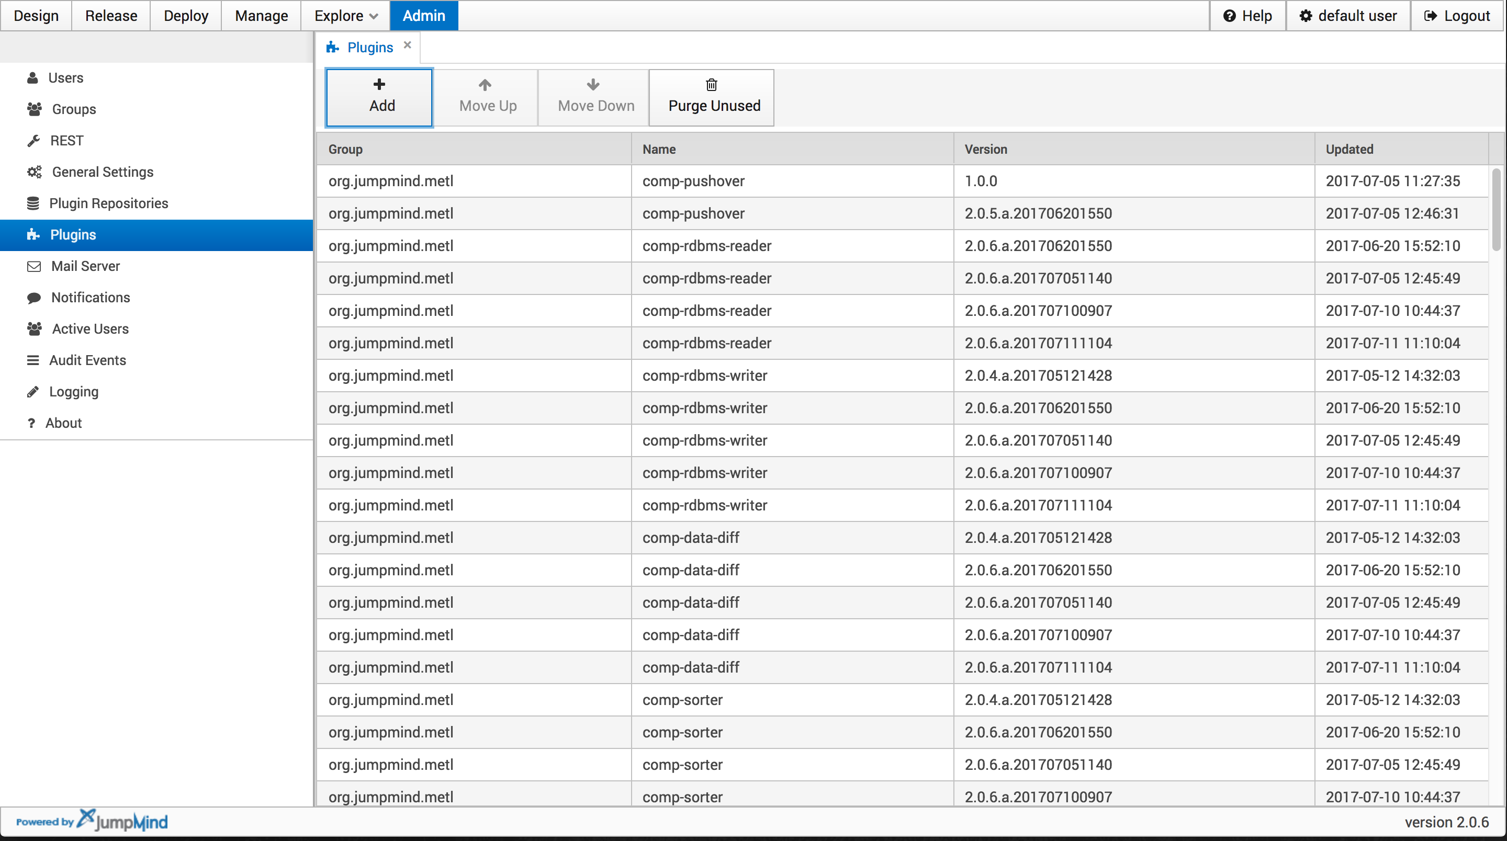Click the General Settings gears icon

click(x=34, y=172)
